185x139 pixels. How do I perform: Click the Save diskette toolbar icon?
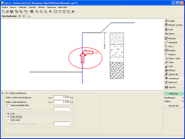coord(12,12)
